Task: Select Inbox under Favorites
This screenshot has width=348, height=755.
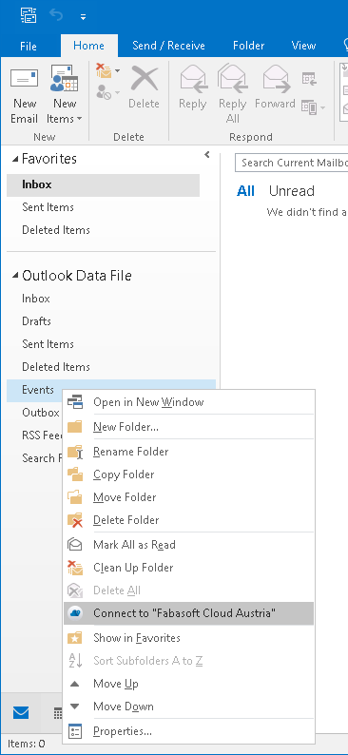Action: click(x=103, y=184)
